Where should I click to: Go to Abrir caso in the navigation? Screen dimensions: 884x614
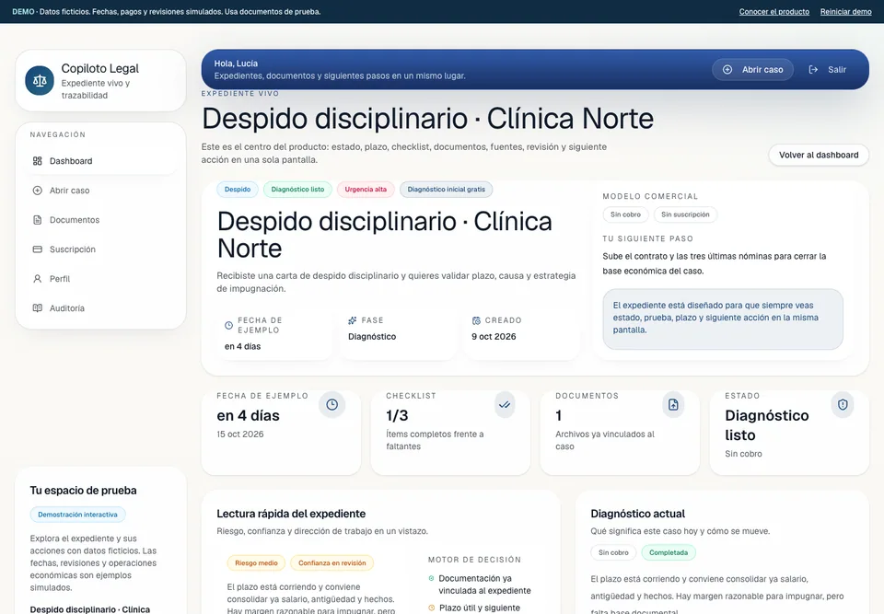click(x=101, y=191)
